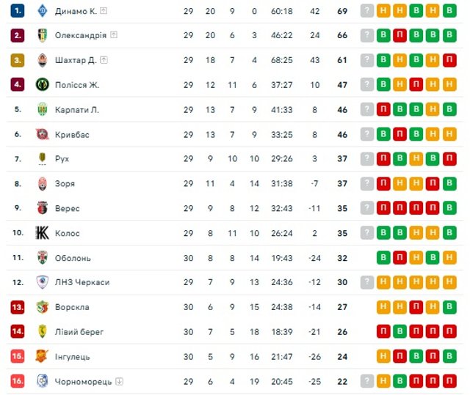Click the Інгулець team emblem

43,356
